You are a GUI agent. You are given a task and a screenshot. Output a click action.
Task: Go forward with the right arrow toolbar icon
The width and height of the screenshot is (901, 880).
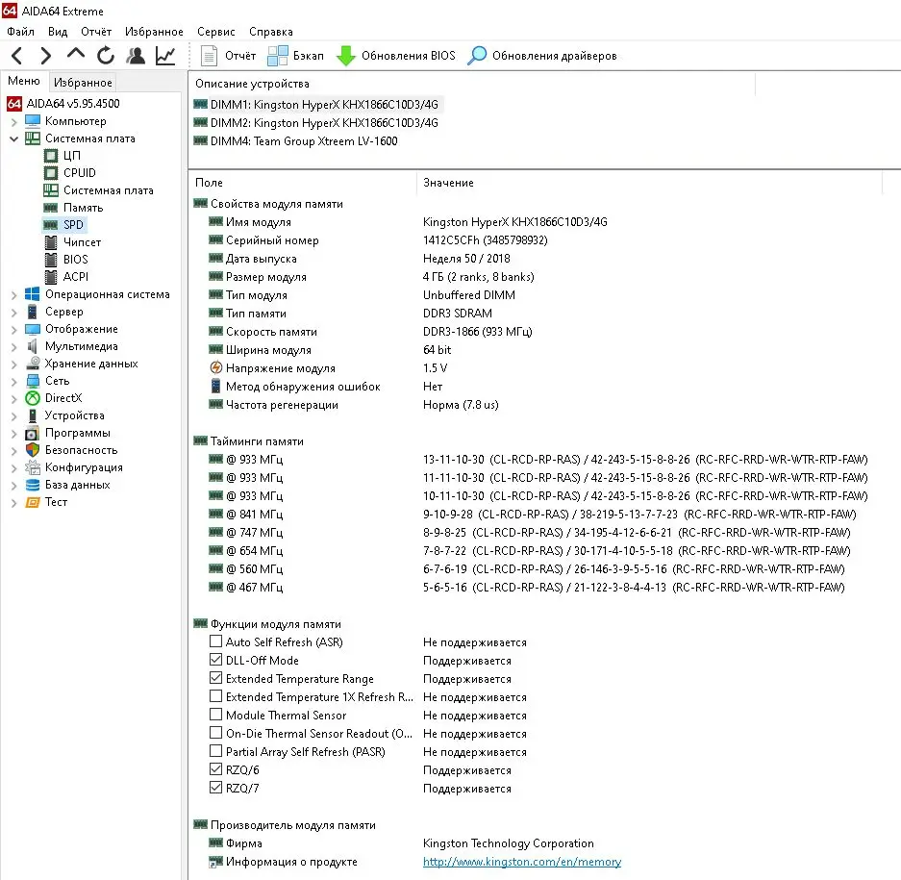[46, 56]
